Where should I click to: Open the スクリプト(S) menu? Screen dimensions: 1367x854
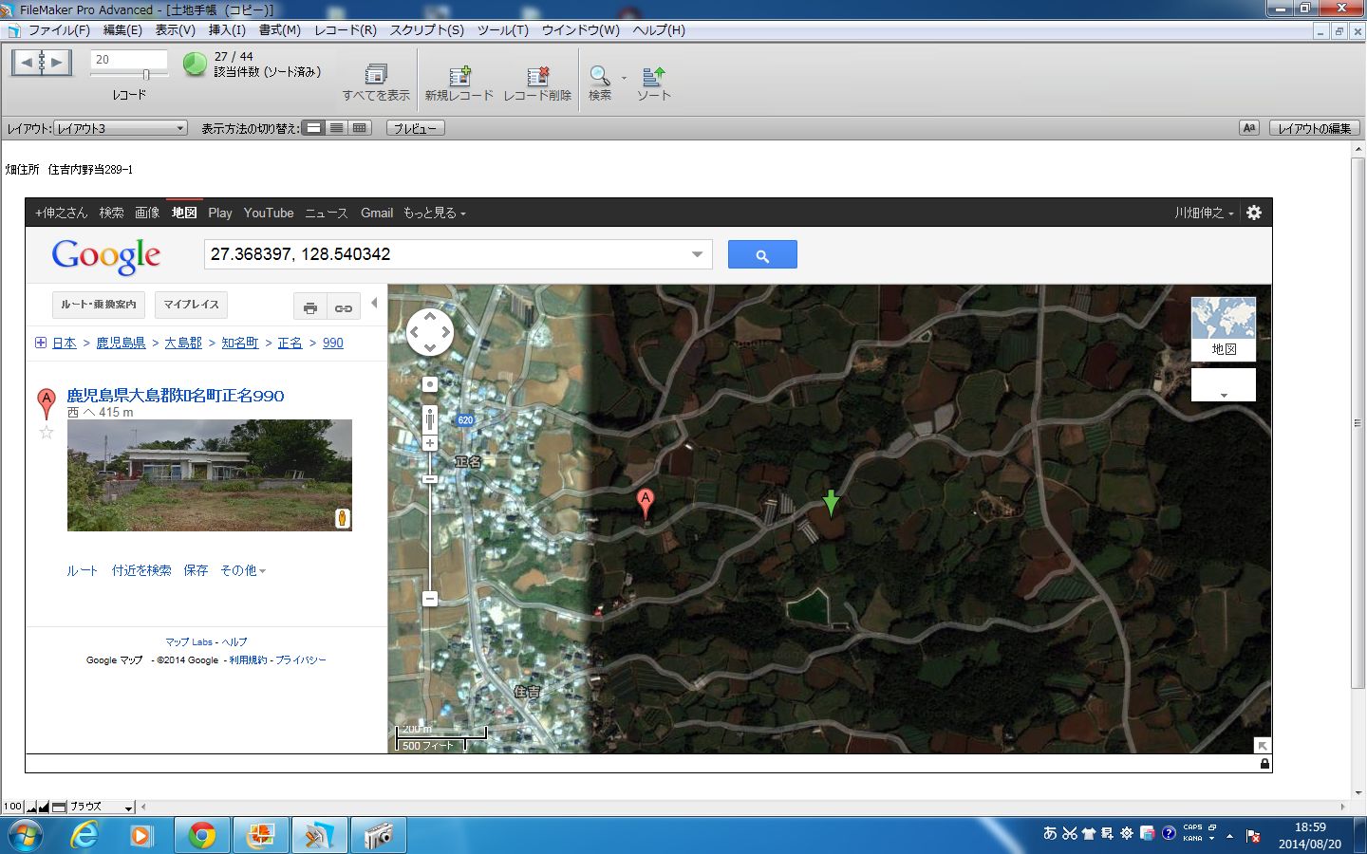click(426, 30)
